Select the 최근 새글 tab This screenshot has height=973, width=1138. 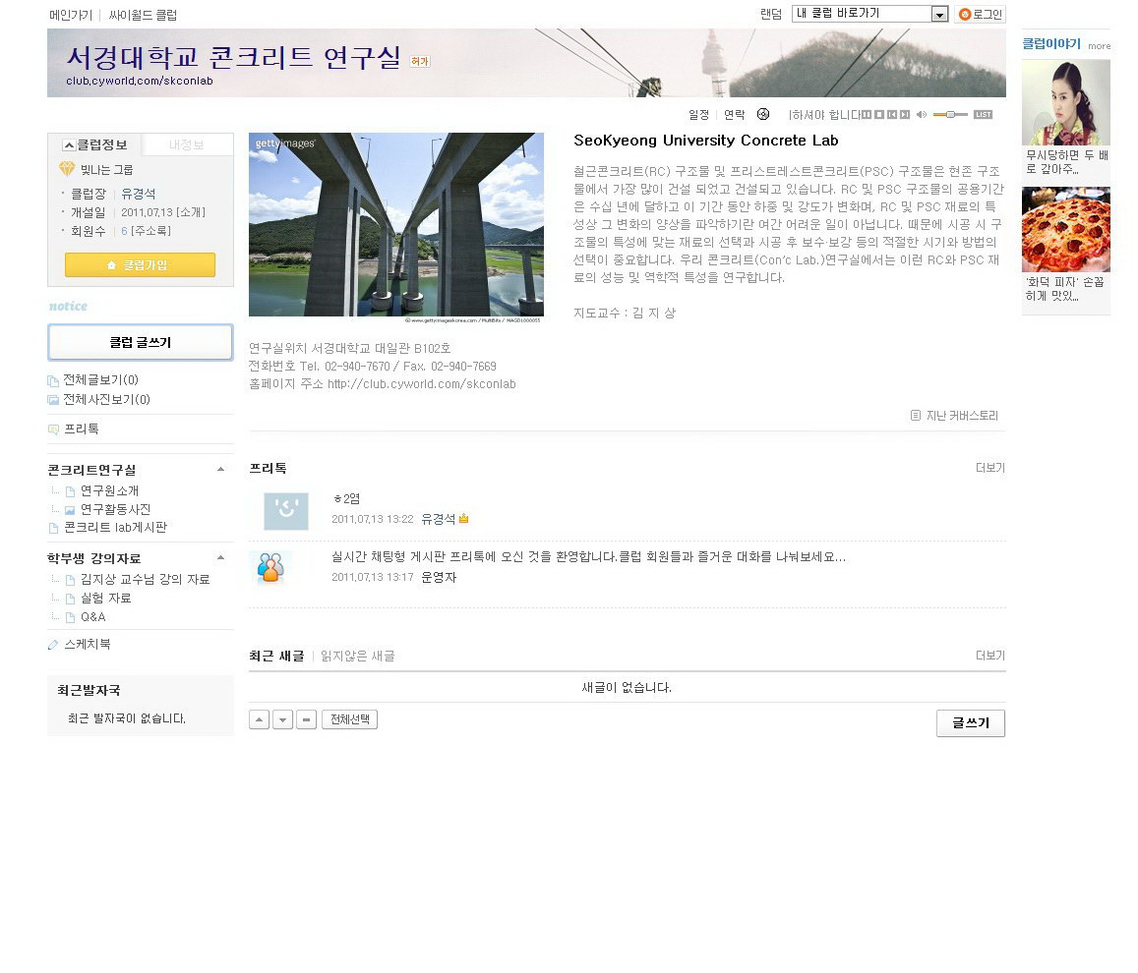click(x=276, y=656)
